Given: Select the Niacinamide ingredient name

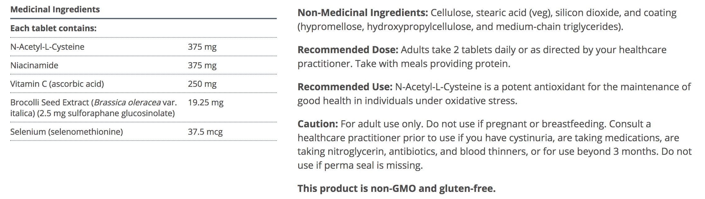Looking at the screenshot, I should pos(34,66).
